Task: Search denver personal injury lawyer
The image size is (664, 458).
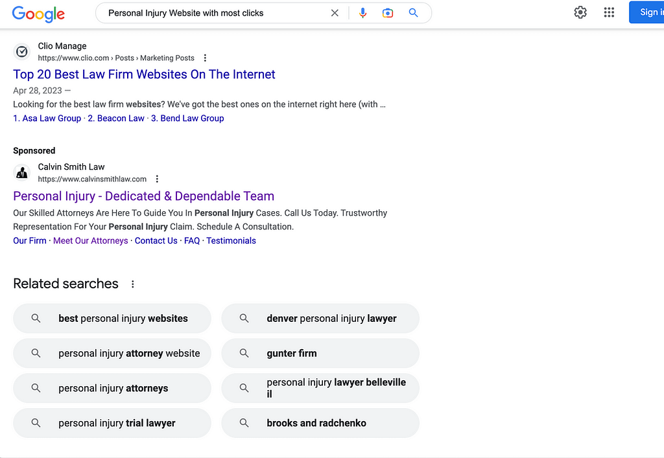Action: [x=320, y=319]
